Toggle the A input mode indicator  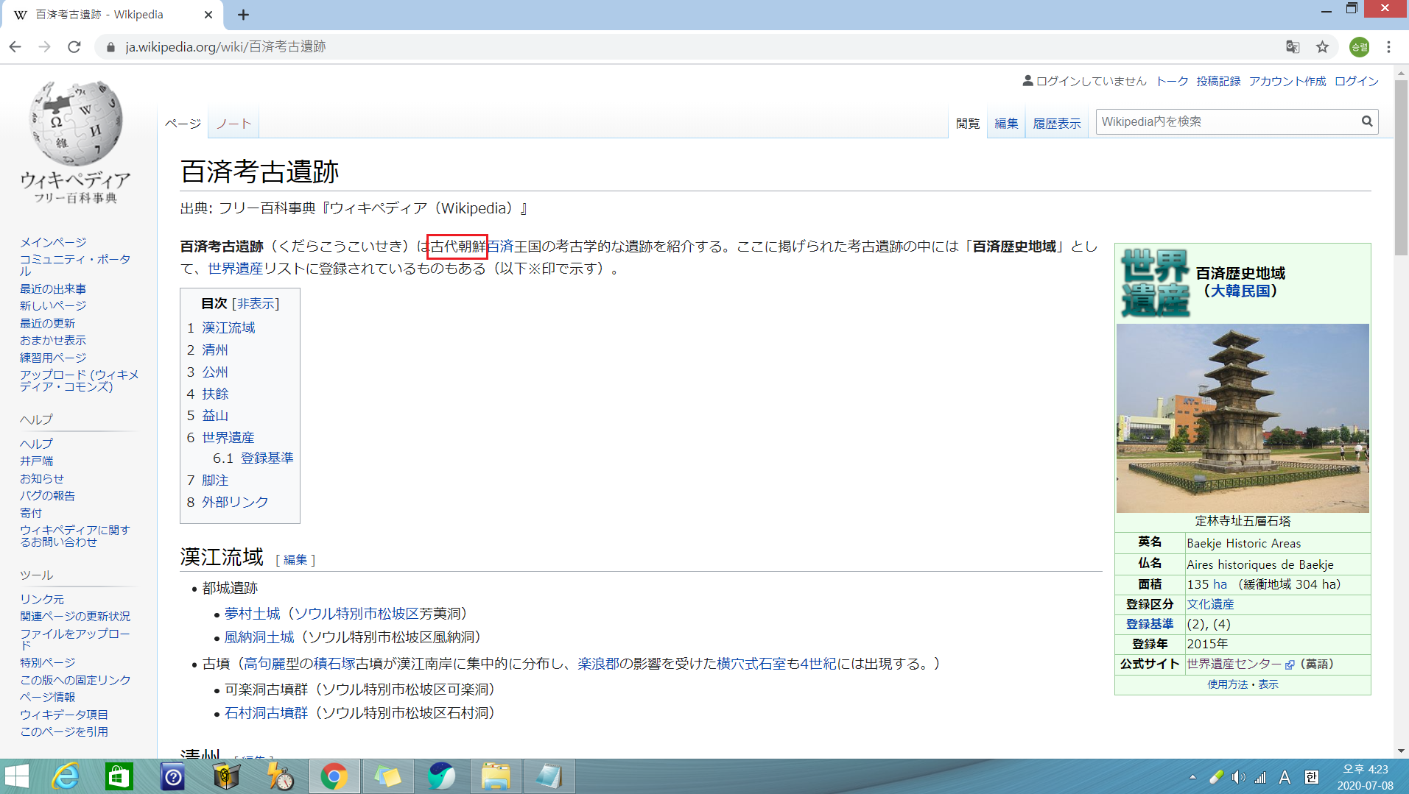point(1285,777)
